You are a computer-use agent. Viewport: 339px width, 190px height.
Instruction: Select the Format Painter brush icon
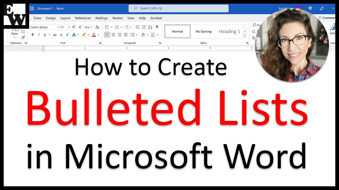23,37
